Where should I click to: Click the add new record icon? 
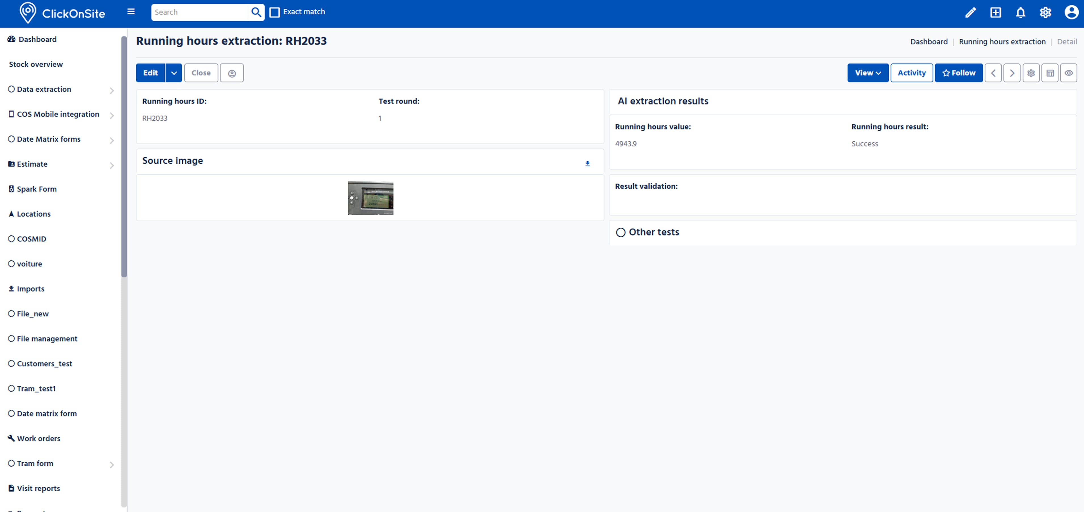996,12
